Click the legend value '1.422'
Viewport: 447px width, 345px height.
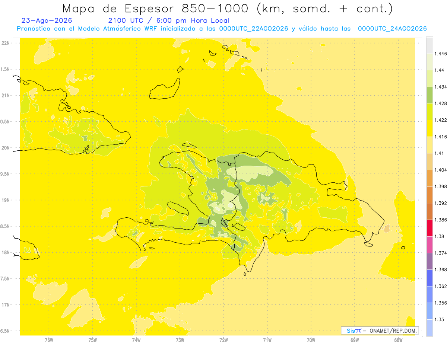(x=441, y=120)
